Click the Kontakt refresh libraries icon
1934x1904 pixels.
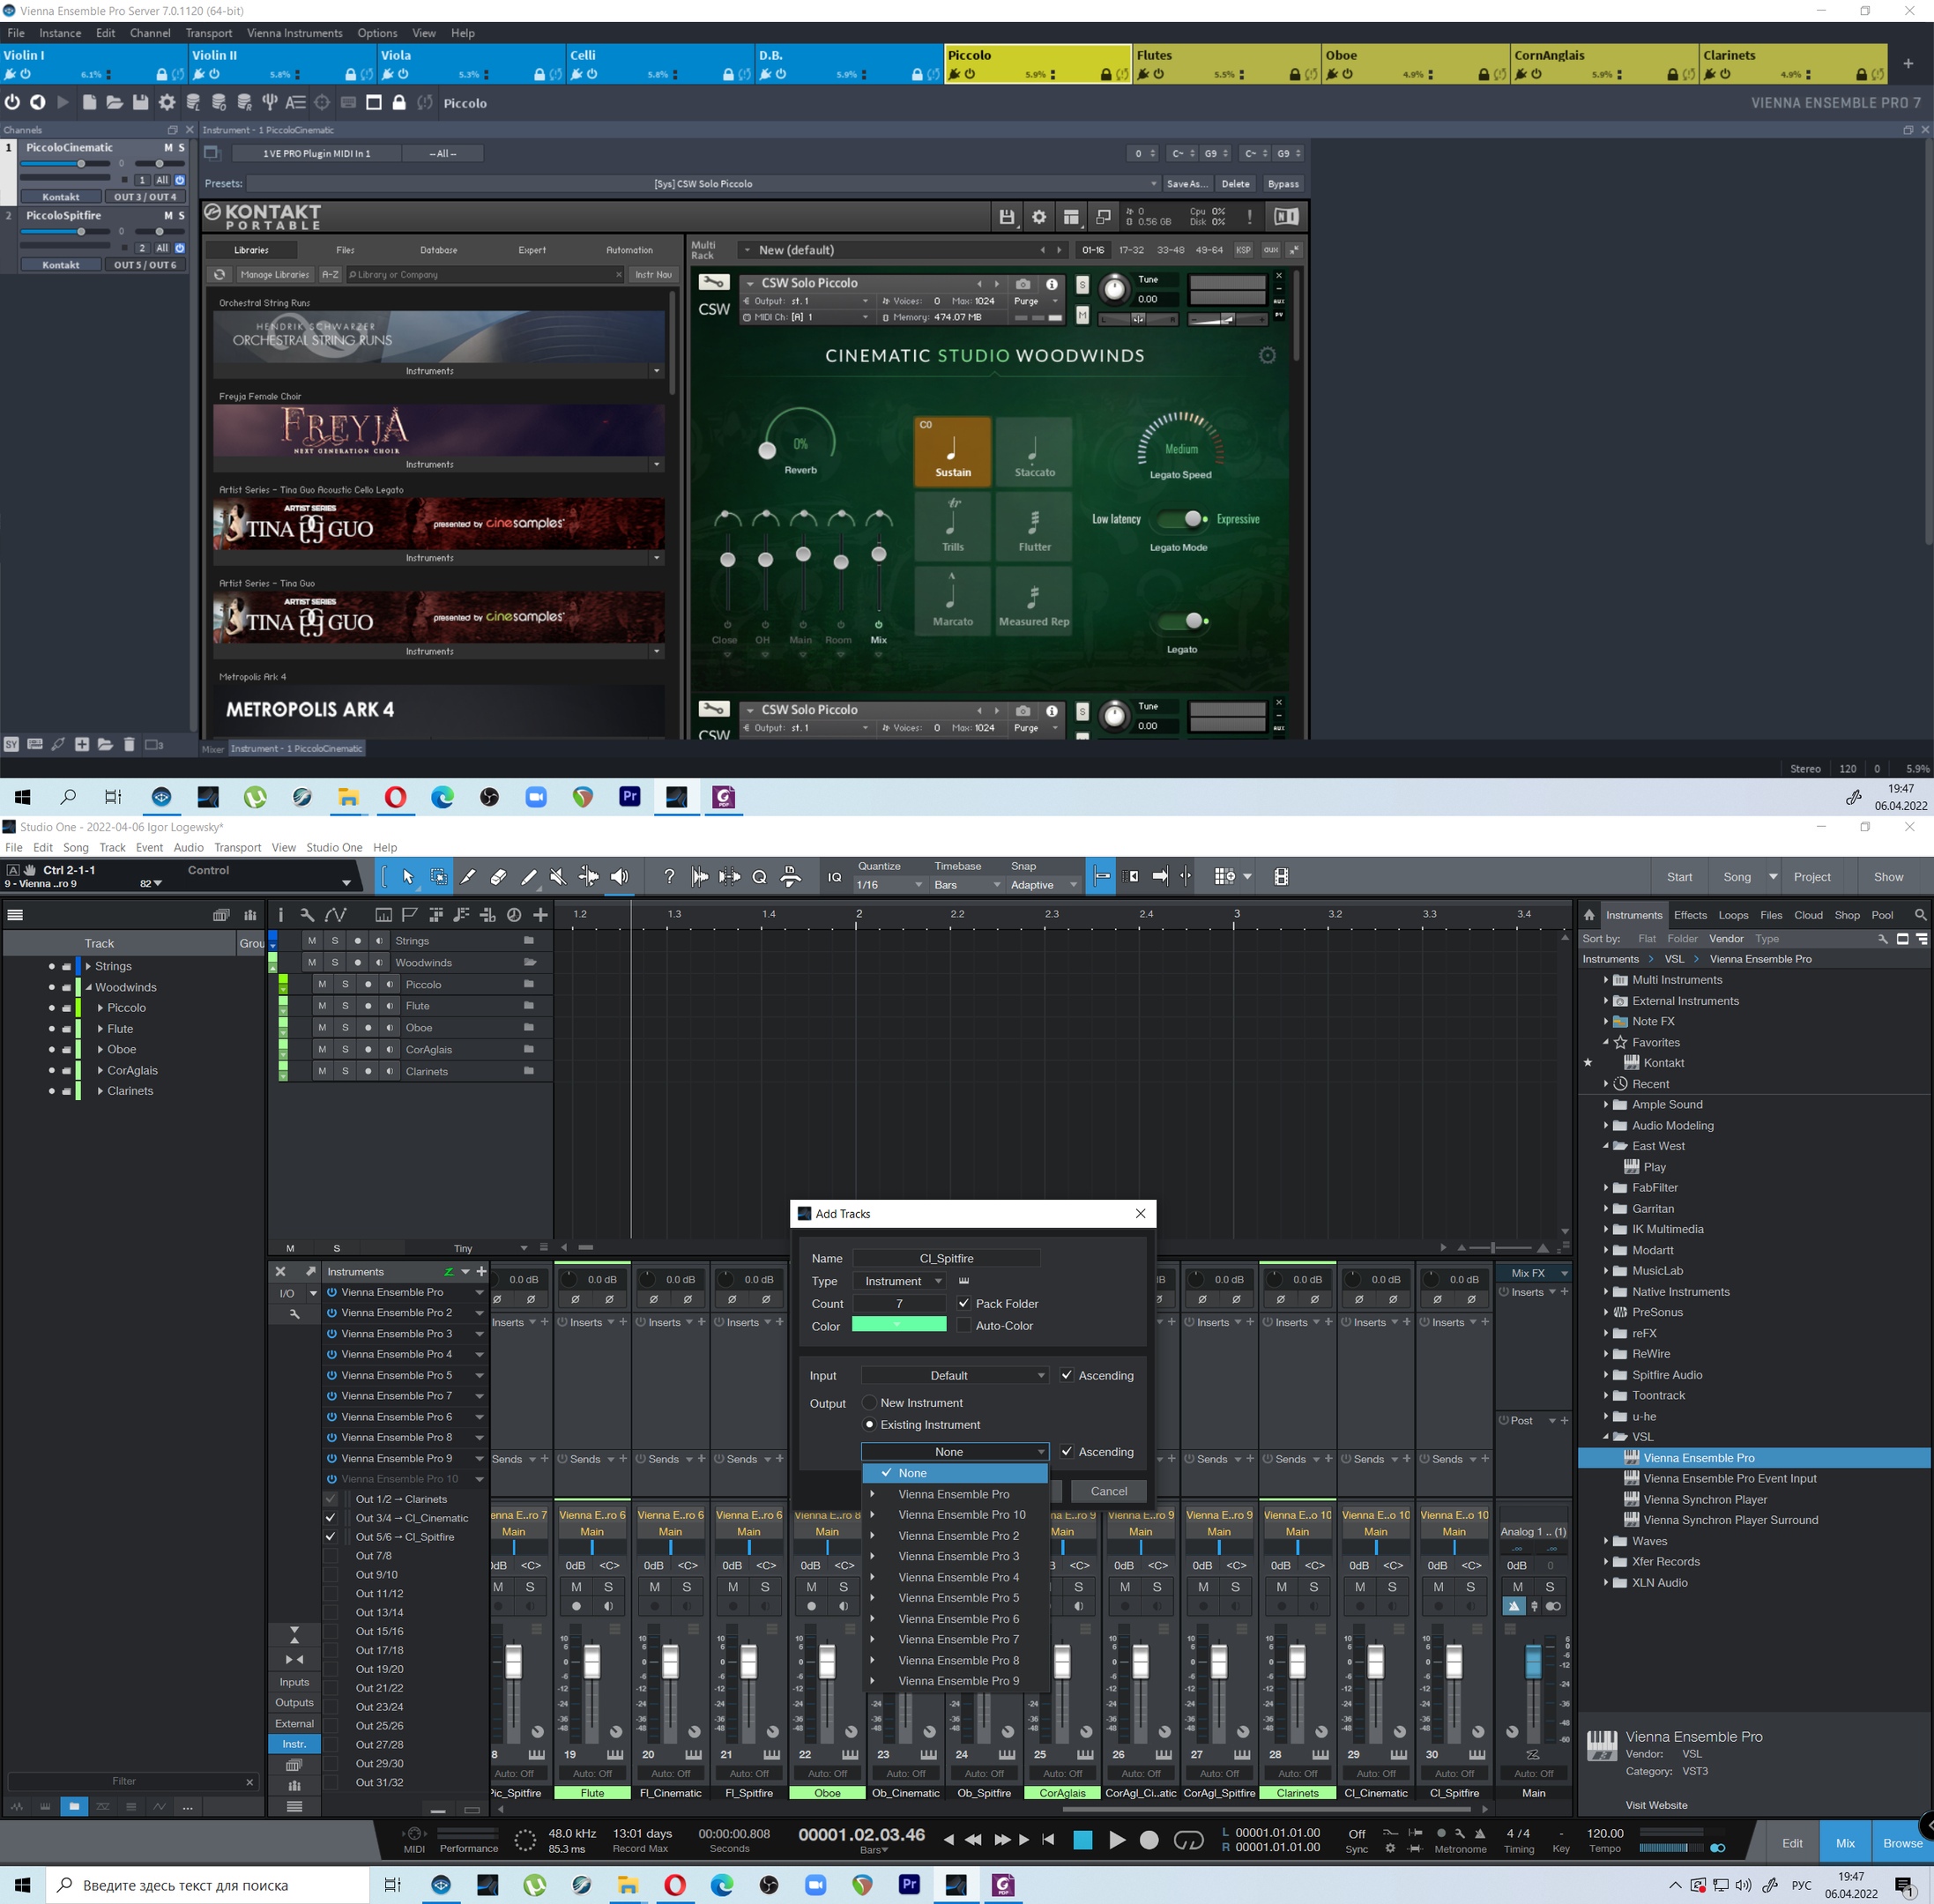pyautogui.click(x=220, y=274)
